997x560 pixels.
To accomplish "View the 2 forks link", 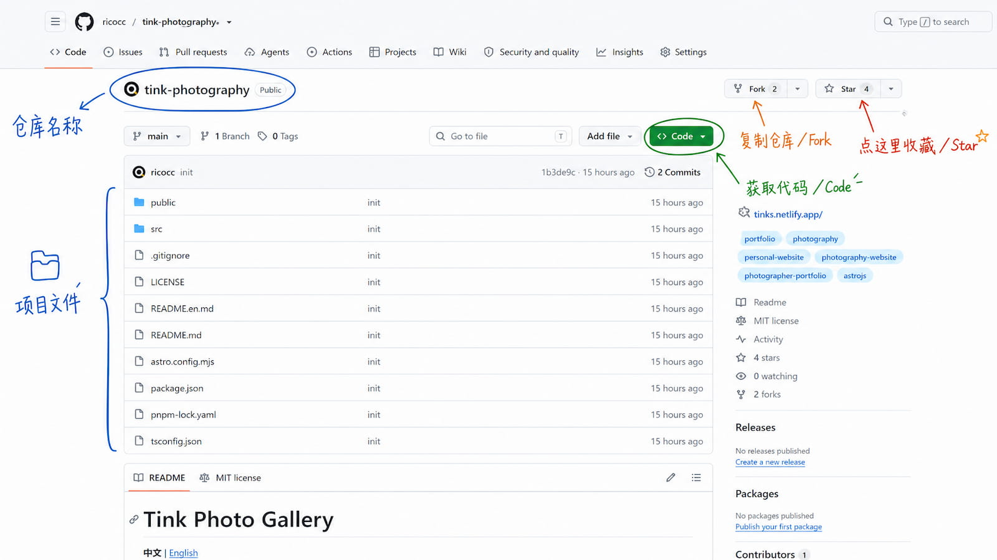I will [x=758, y=394].
